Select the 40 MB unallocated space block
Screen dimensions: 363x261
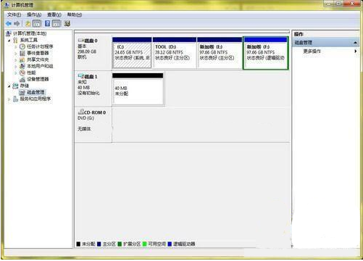point(138,89)
